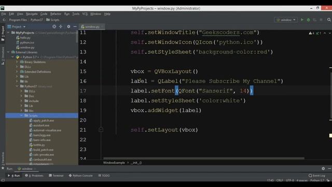Open the TODO tool window
The width and height of the screenshot is (332, 187).
104,176
